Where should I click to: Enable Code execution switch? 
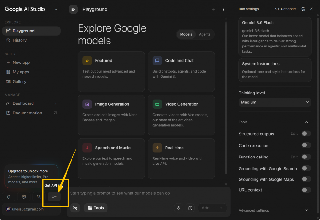click(x=306, y=145)
